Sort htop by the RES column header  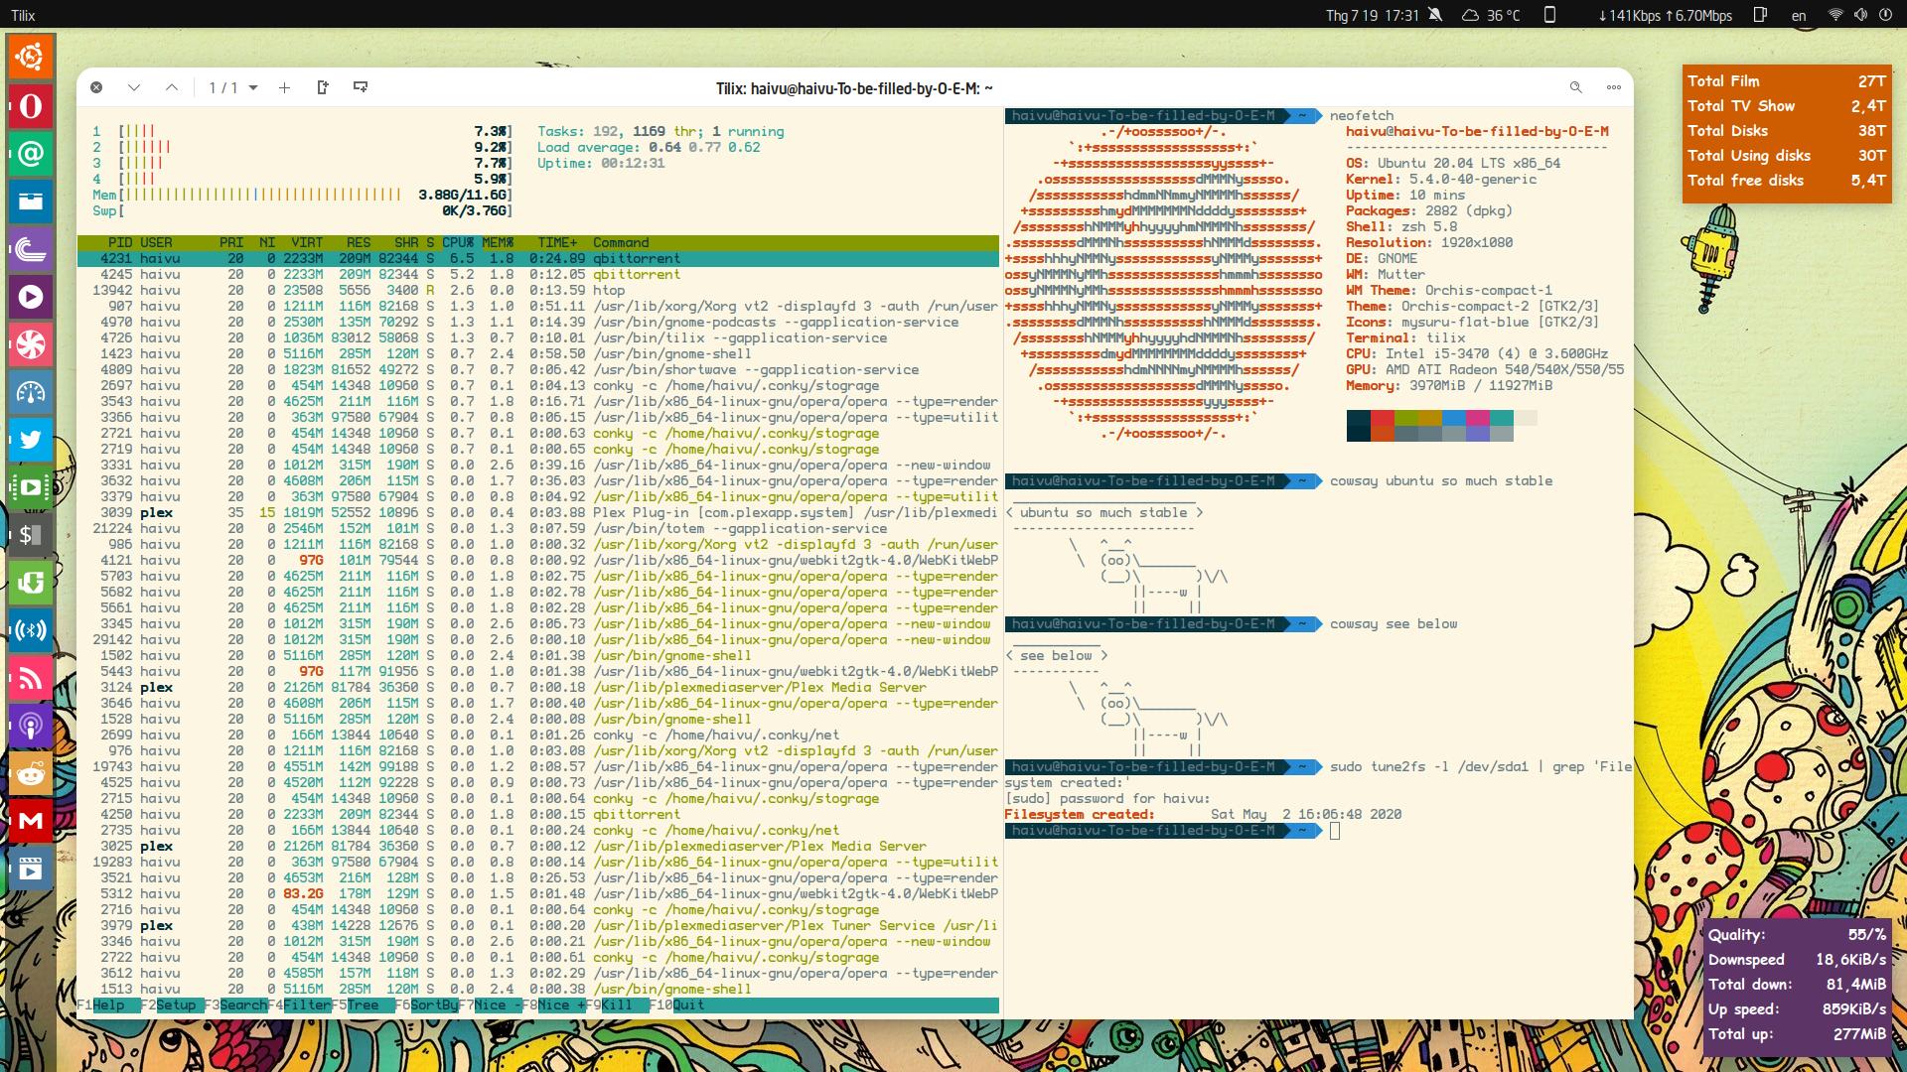coord(359,242)
